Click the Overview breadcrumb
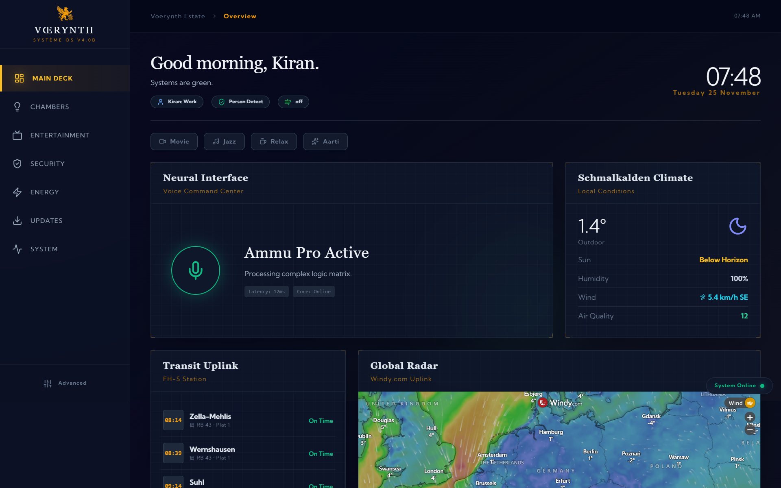The height and width of the screenshot is (488, 781). [240, 16]
